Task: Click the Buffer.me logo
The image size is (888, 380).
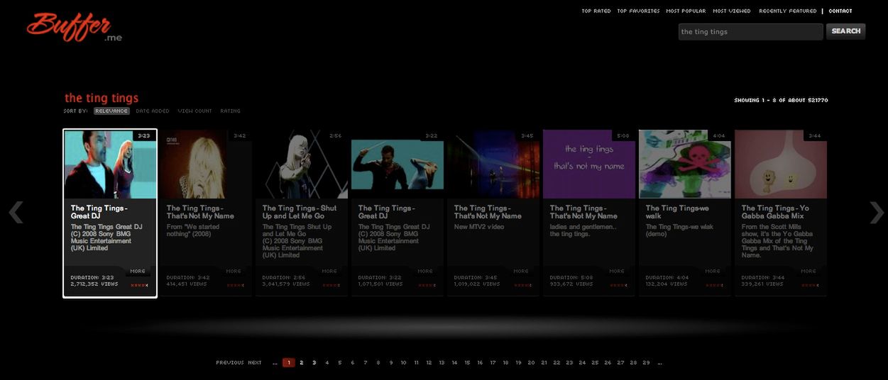Action: pyautogui.click(x=74, y=27)
